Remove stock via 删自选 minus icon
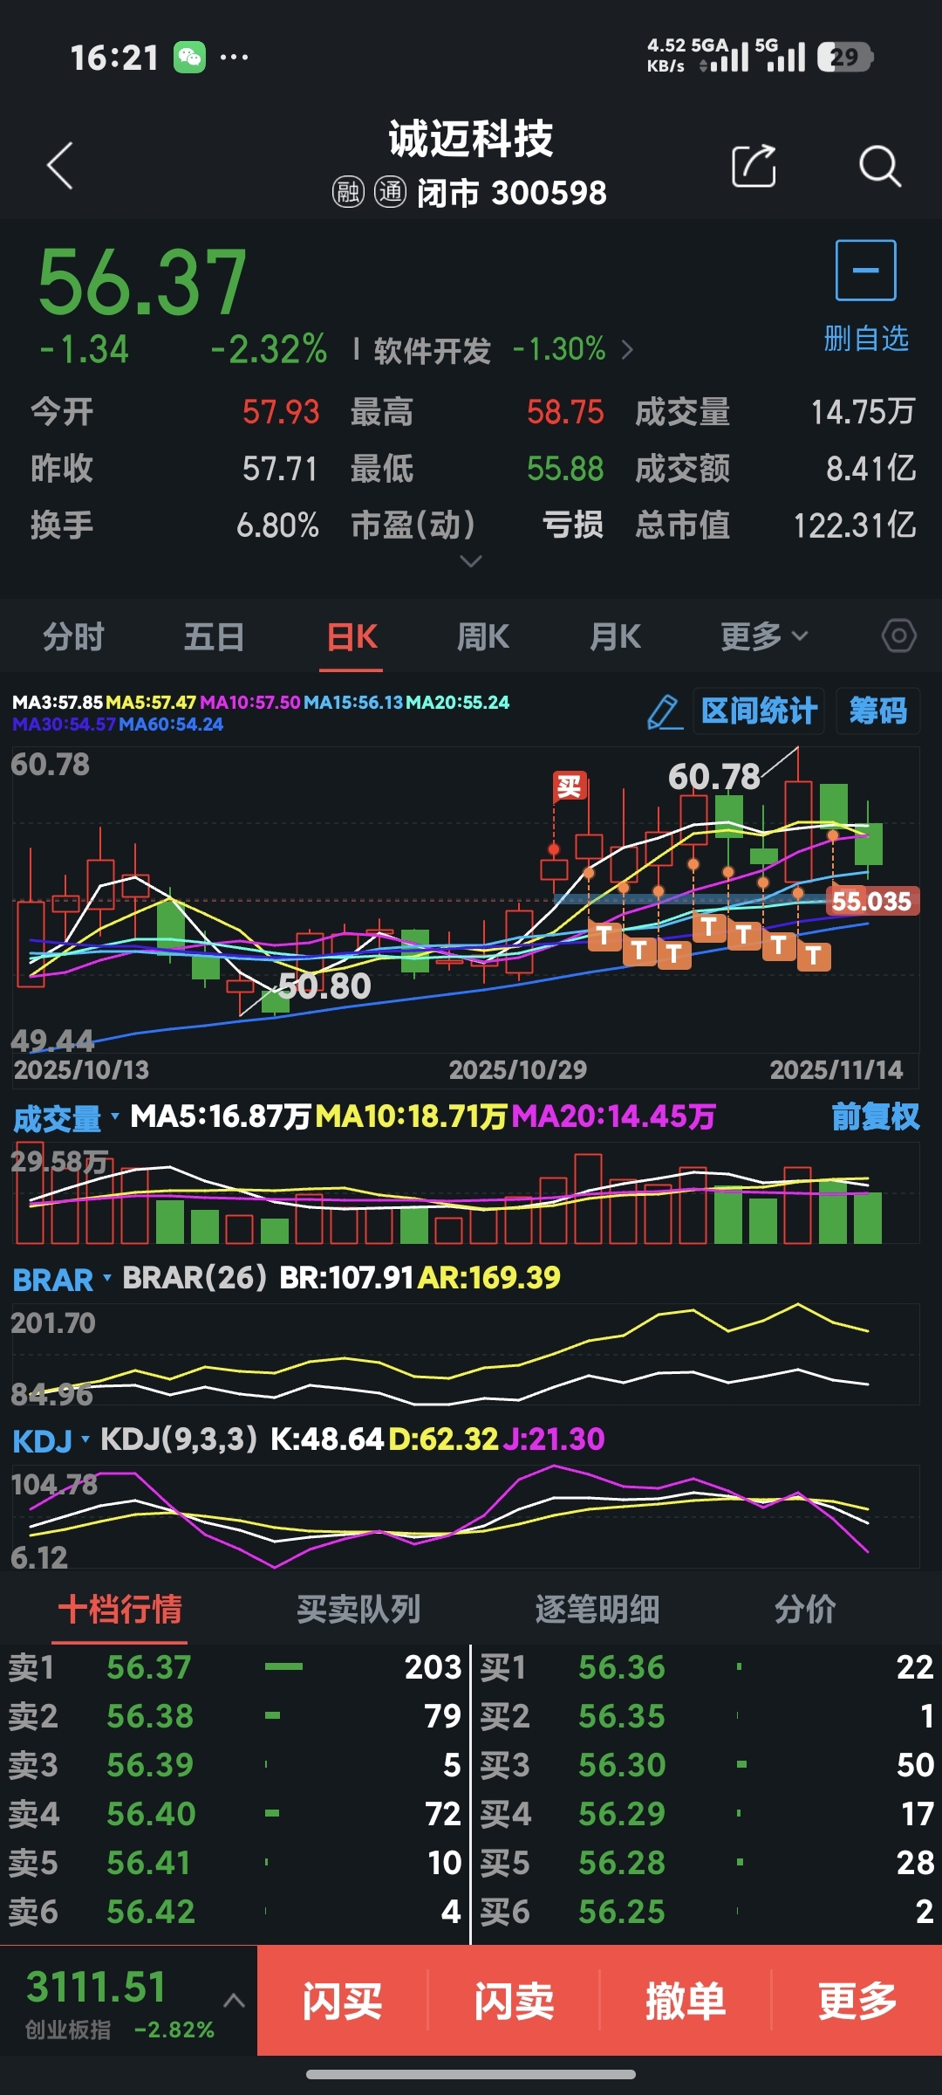Screen dimensions: 942x2095 coord(865,271)
